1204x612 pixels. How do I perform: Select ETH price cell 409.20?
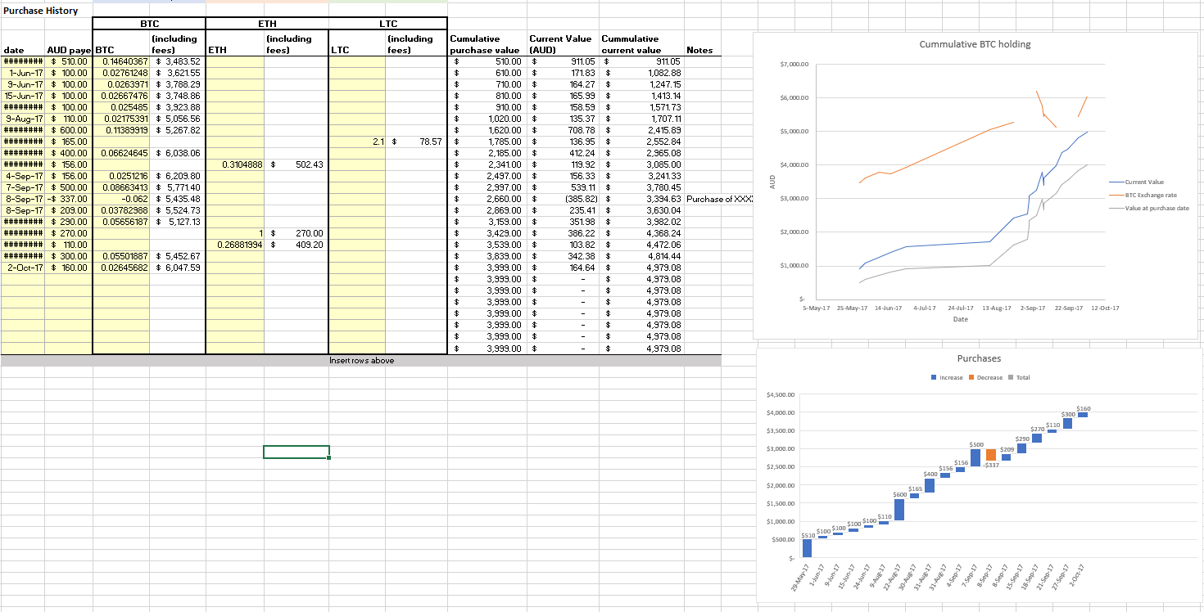(296, 245)
